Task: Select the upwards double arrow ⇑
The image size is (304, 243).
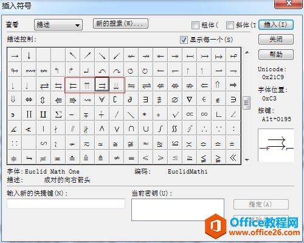Action: (x=219, y=85)
